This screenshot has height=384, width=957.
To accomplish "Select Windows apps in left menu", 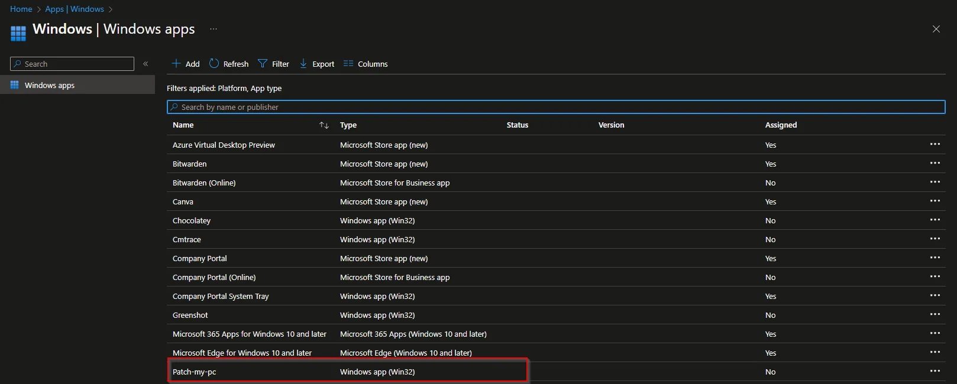I will (x=77, y=85).
